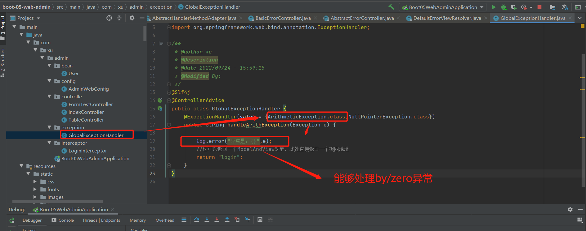This screenshot has width=586, height=231.
Task: Expand the fonts folder
Action: coord(35,189)
